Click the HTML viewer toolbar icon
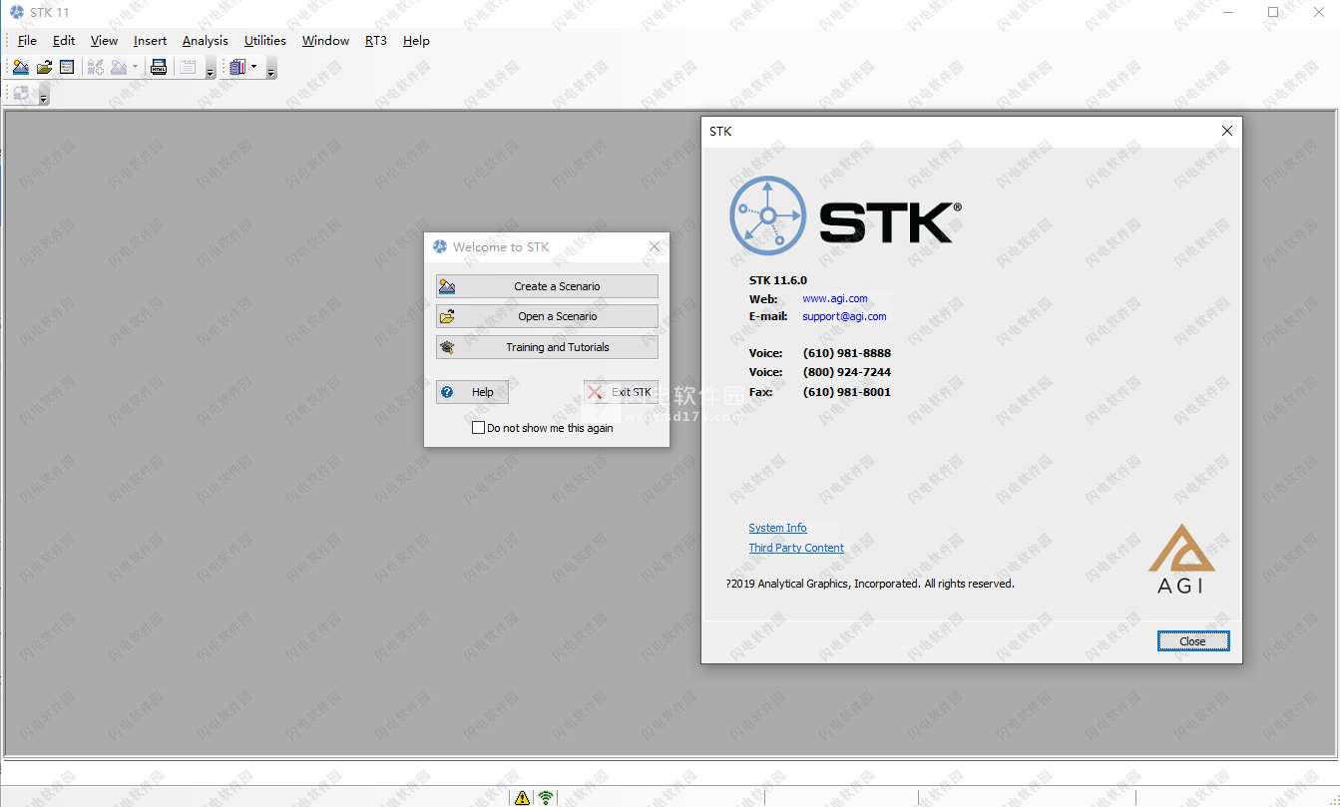The width and height of the screenshot is (1340, 807). pyautogui.click(x=159, y=67)
